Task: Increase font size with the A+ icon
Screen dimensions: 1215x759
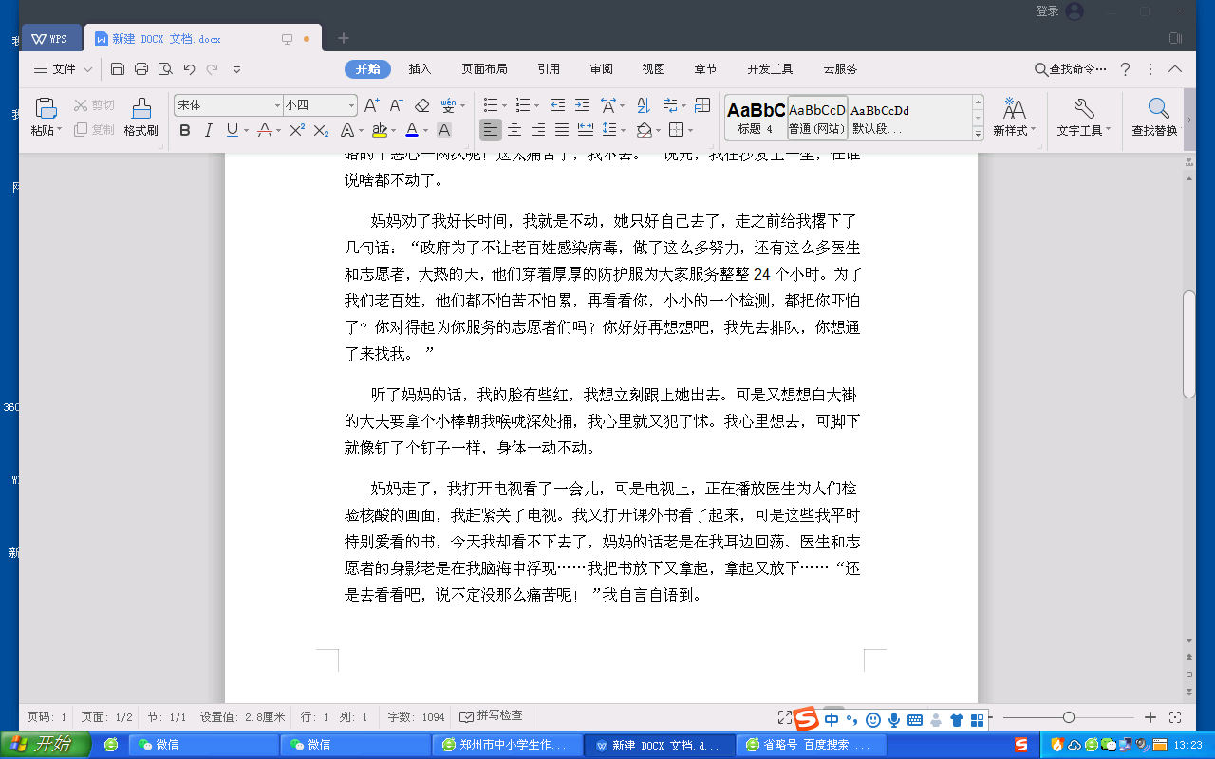Action: click(372, 105)
